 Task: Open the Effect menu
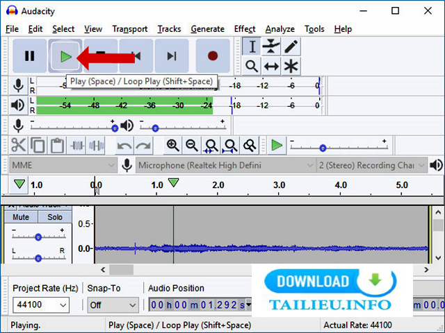point(245,29)
